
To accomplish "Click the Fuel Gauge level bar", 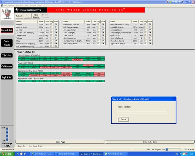I will click(7, 134).
